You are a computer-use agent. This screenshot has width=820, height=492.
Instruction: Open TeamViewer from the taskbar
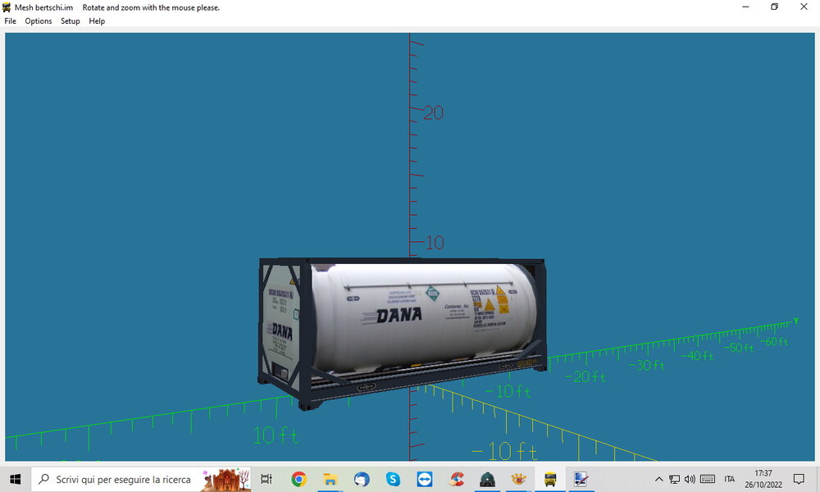point(424,479)
